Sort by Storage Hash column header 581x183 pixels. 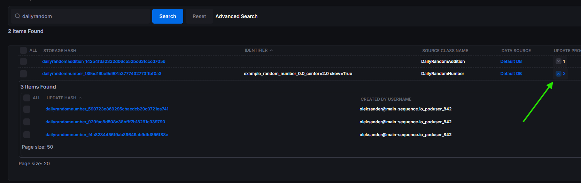pyautogui.click(x=60, y=51)
